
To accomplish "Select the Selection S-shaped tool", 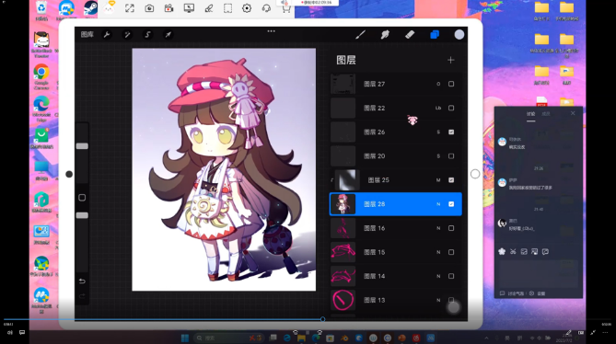I will (x=147, y=35).
